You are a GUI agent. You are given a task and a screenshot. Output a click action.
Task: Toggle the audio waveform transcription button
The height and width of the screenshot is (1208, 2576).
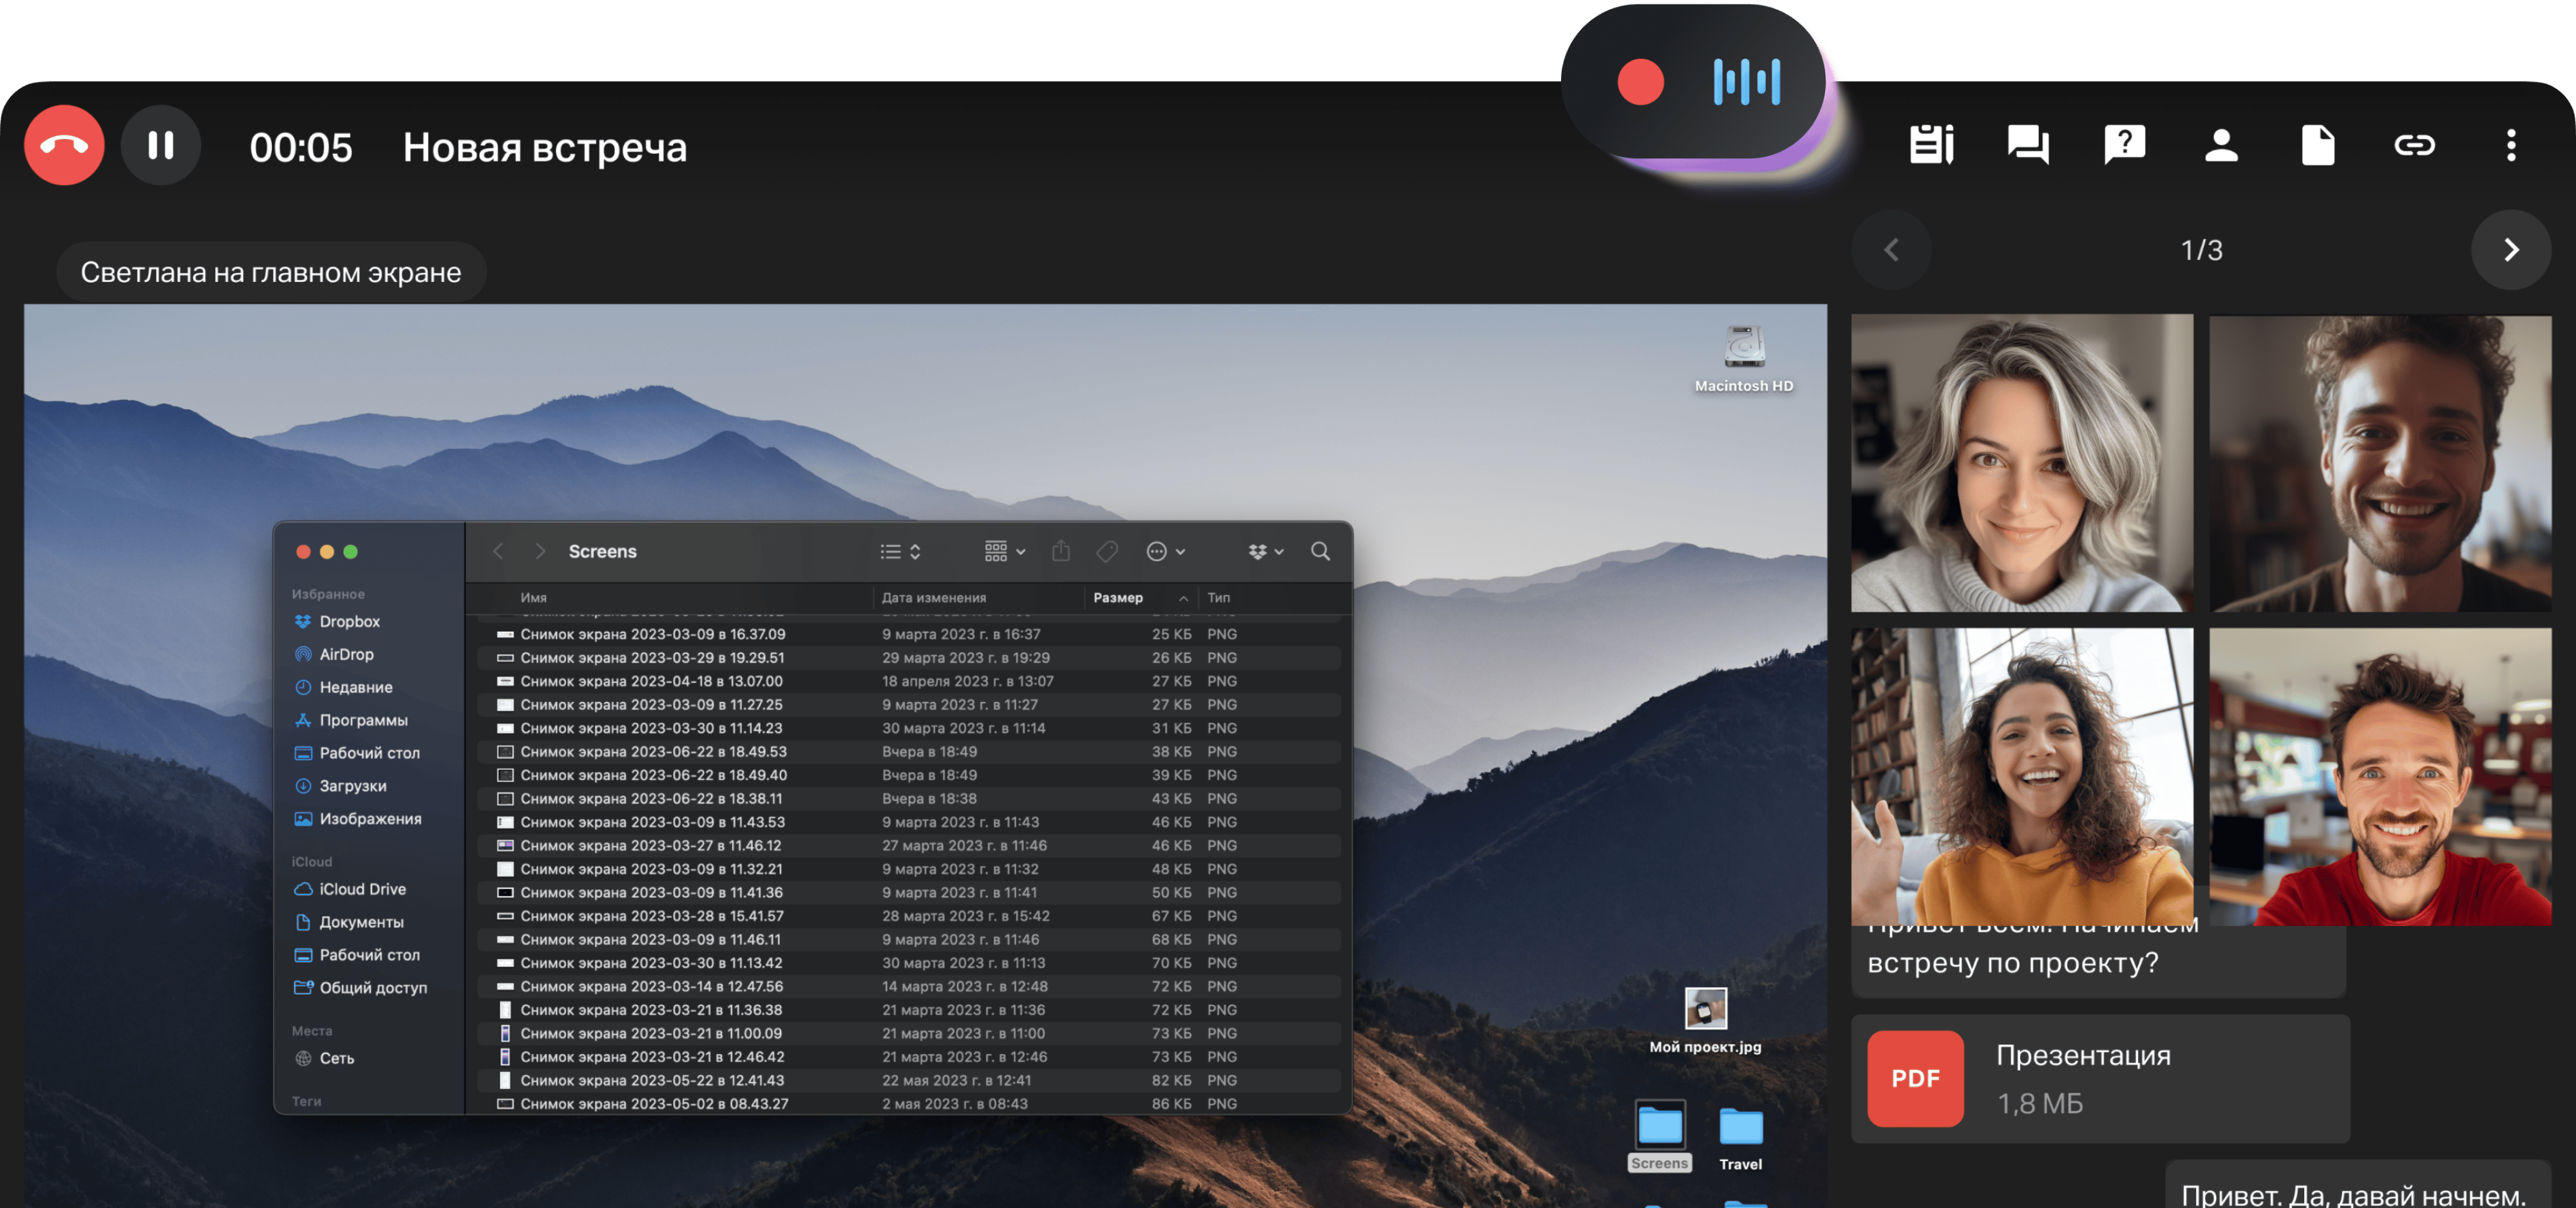click(1746, 82)
